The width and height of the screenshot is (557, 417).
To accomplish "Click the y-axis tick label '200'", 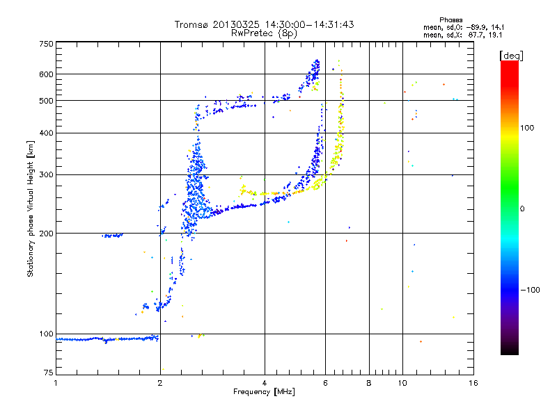I will [x=46, y=234].
